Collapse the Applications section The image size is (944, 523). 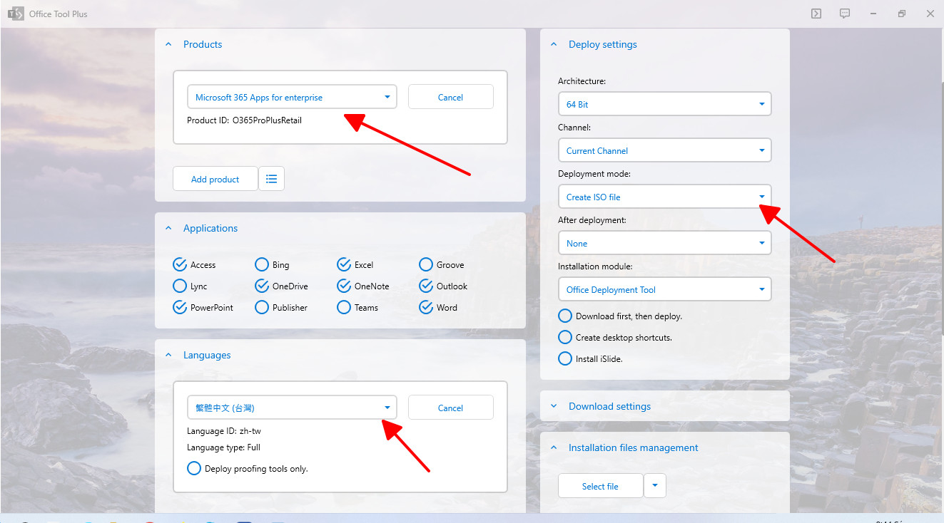pyautogui.click(x=169, y=228)
